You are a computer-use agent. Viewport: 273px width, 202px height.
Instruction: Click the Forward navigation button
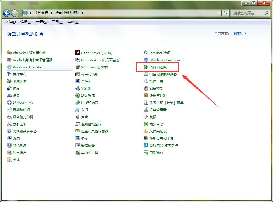click(x=15, y=13)
